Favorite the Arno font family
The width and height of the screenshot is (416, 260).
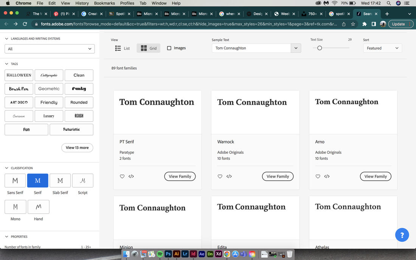click(318, 176)
